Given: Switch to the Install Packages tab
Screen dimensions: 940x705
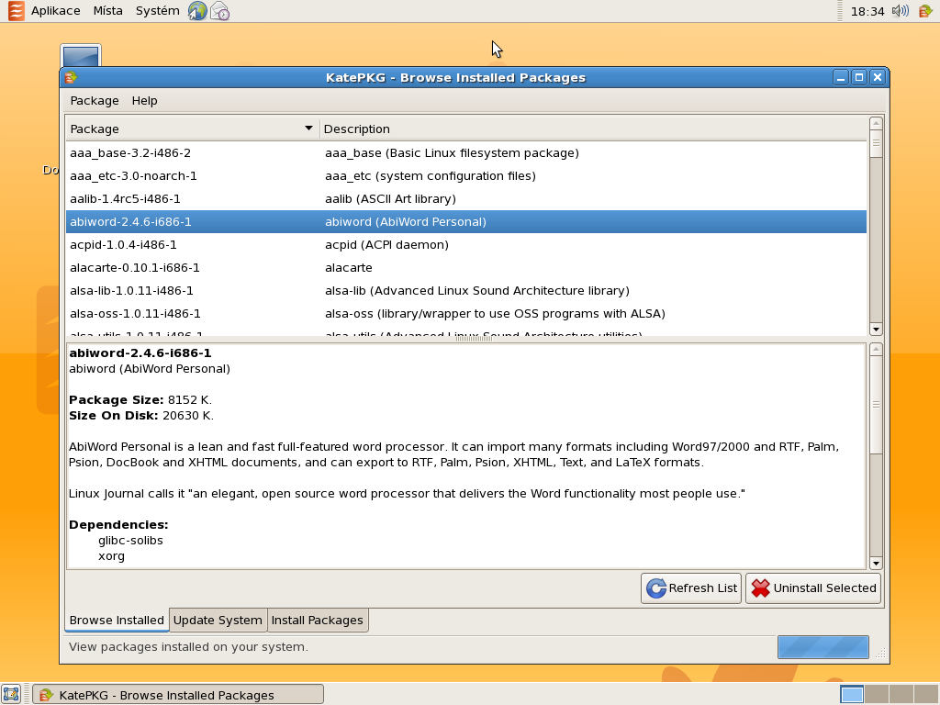Looking at the screenshot, I should point(317,620).
